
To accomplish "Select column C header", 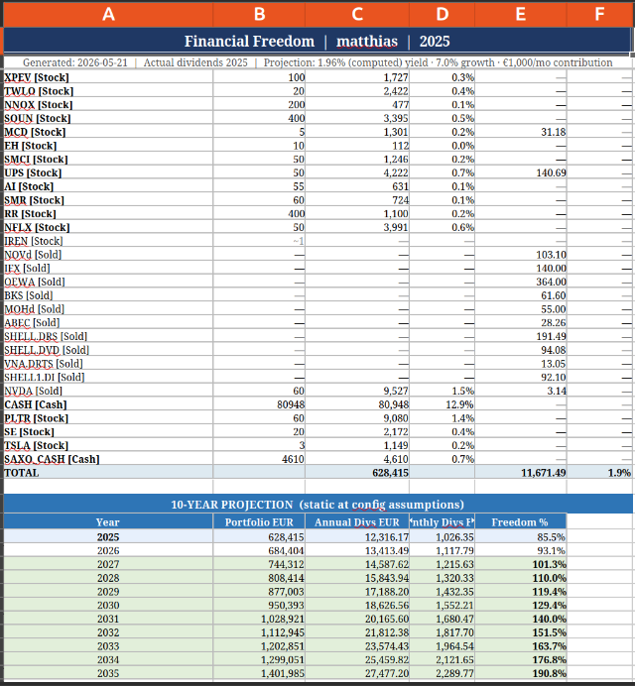I will (x=357, y=14).
